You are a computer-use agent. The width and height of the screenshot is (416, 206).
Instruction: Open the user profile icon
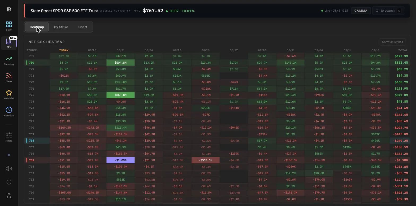point(9,196)
